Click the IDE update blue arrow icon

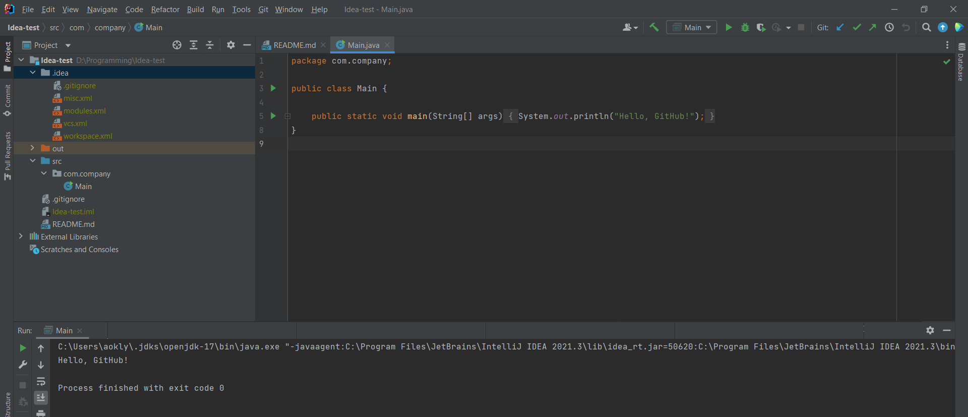pos(943,27)
